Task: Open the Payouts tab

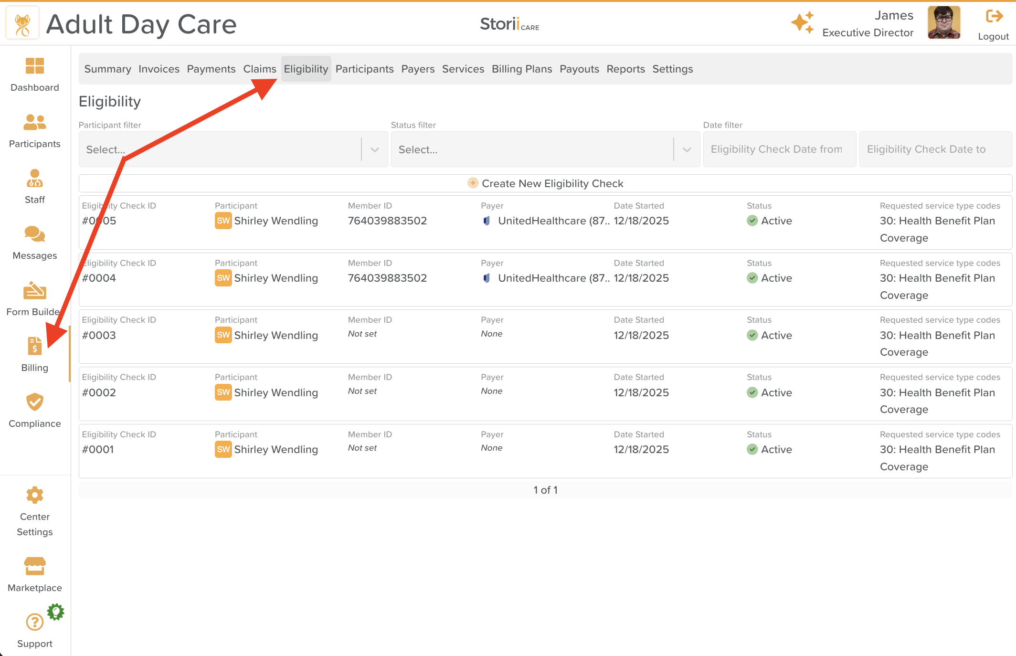Action: 579,69
